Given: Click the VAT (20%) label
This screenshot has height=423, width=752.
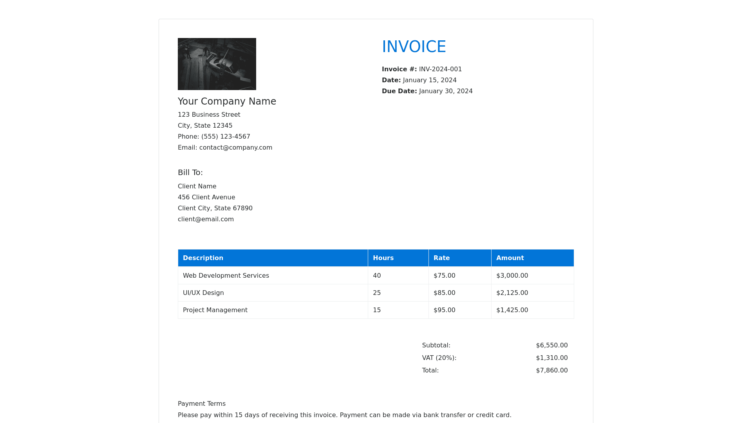Looking at the screenshot, I should coord(439,358).
